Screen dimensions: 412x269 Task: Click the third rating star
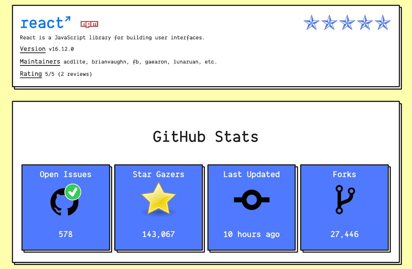(x=347, y=22)
